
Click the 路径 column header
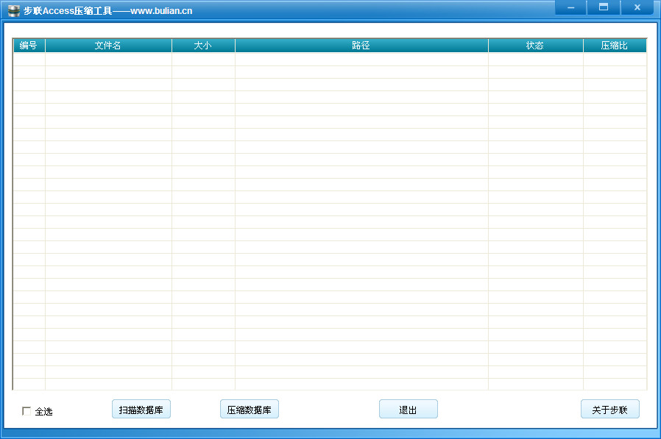click(361, 45)
